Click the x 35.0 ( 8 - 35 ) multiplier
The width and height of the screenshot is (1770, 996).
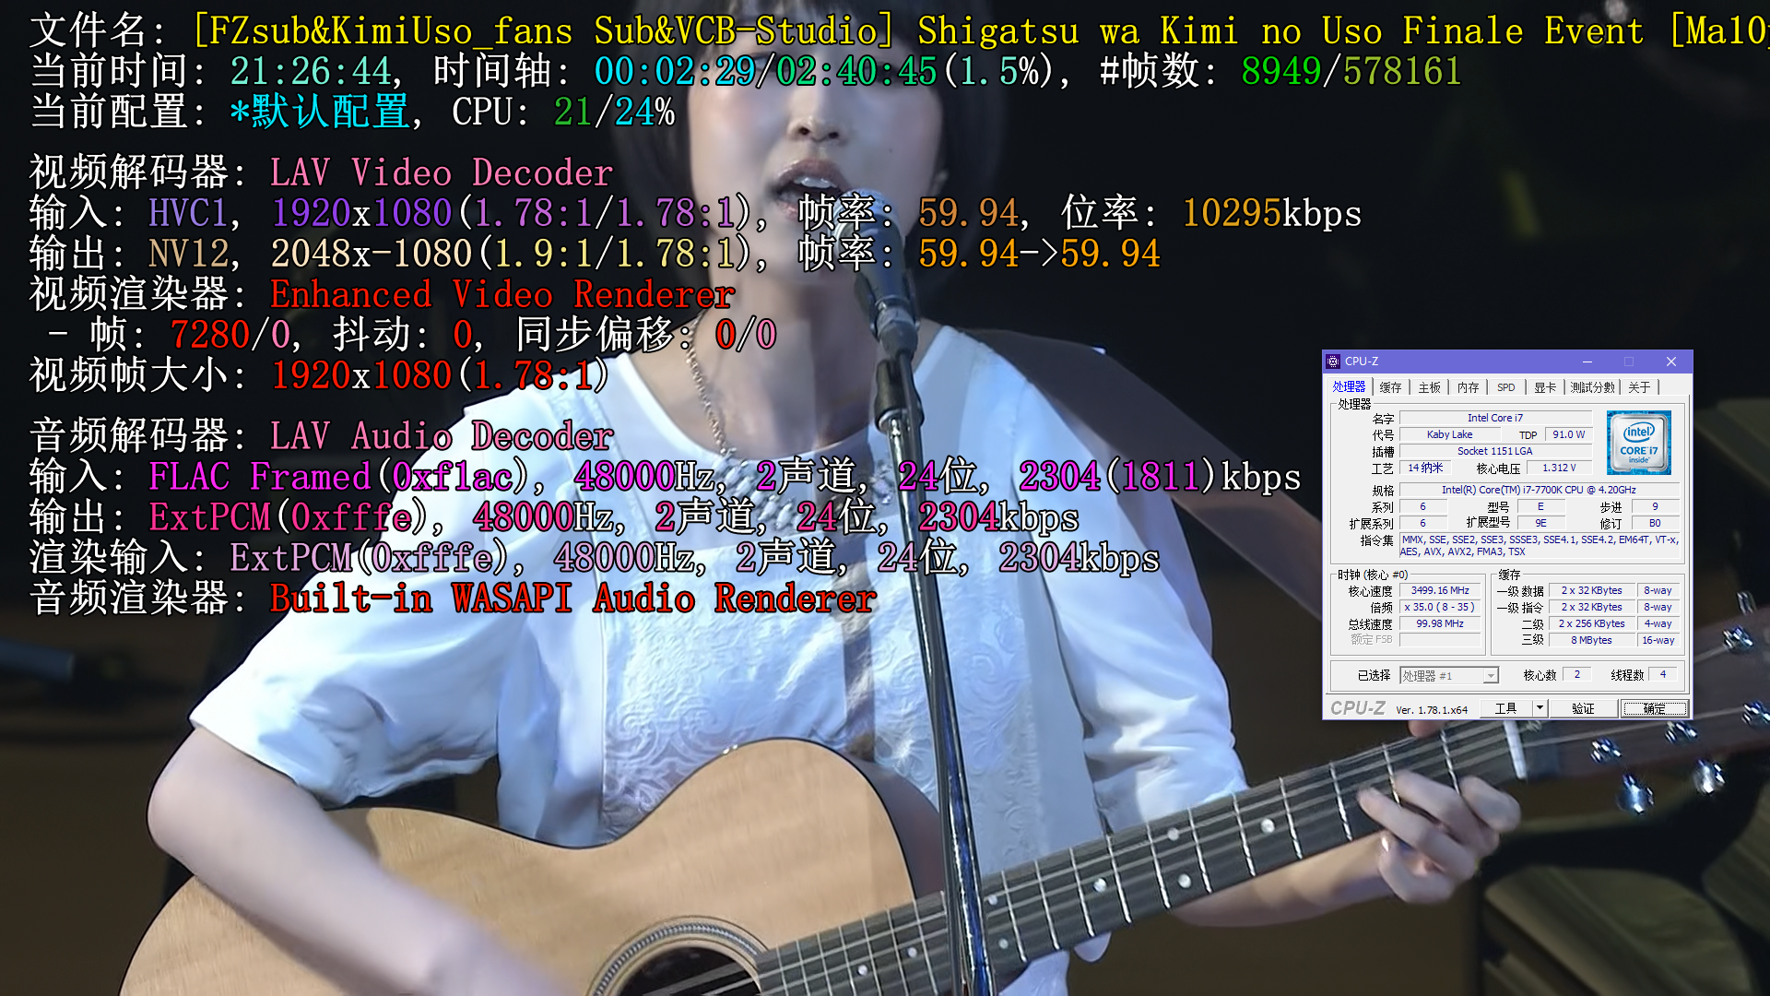(1440, 607)
